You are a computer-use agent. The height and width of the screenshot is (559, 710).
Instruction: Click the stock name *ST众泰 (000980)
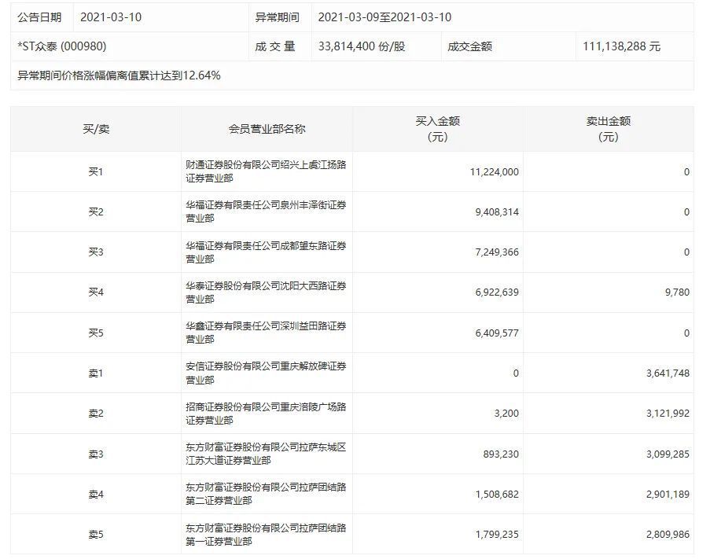62,46
